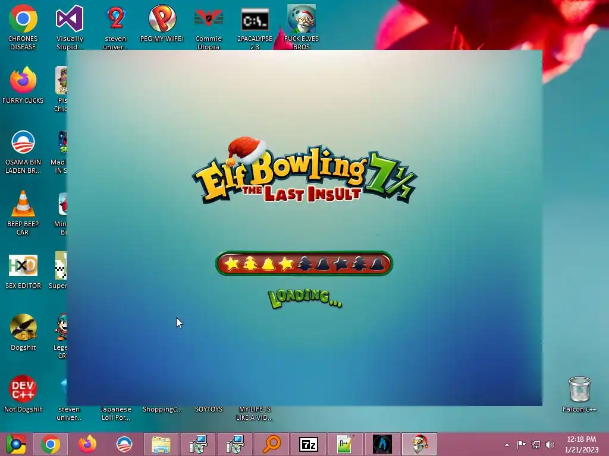Select the MY LIFE IS LIKE A VID... label
This screenshot has height=456, width=609.
click(255, 413)
